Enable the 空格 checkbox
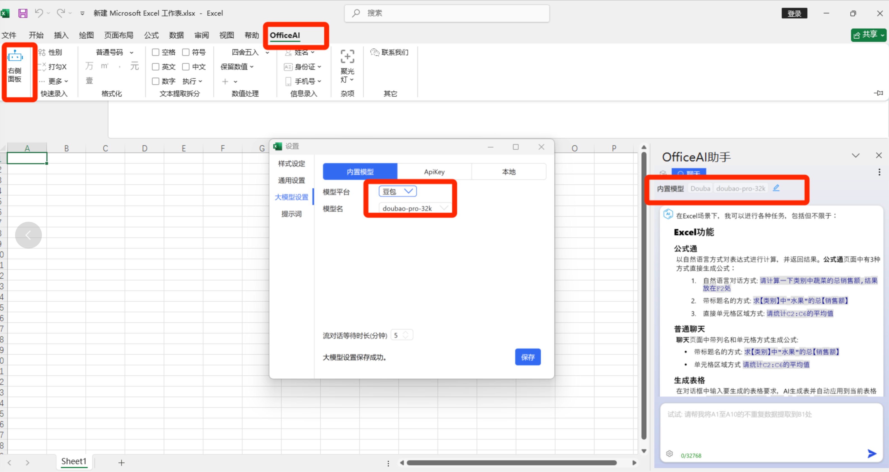889x472 pixels. click(156, 52)
